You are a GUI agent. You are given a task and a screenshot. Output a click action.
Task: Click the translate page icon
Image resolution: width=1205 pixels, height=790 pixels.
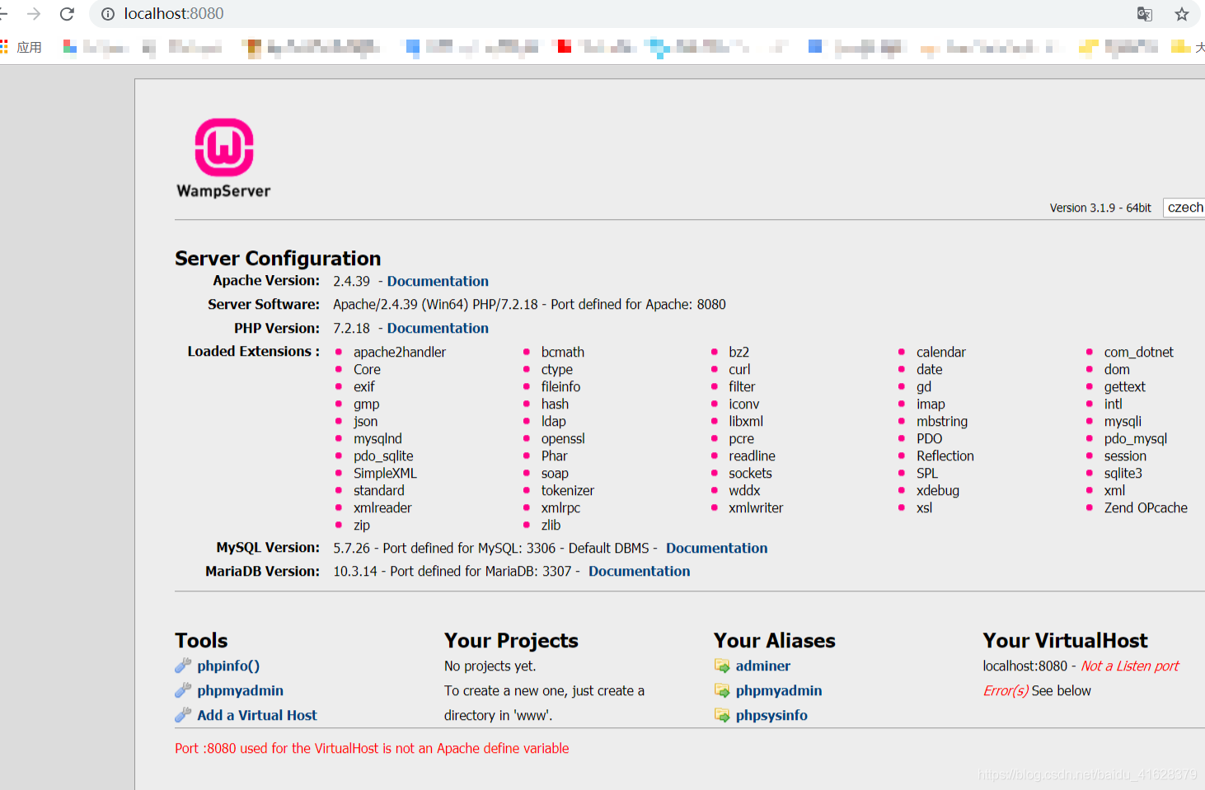1145,14
